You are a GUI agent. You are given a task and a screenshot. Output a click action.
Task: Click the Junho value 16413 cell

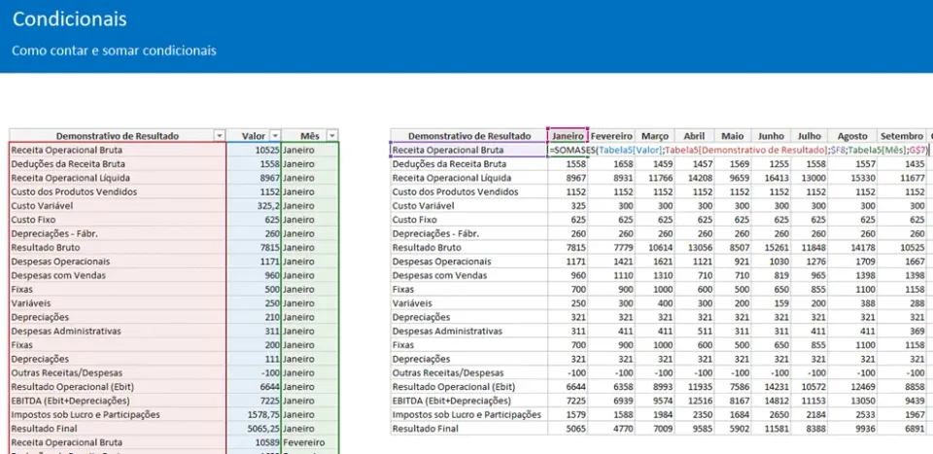pyautogui.click(x=771, y=177)
